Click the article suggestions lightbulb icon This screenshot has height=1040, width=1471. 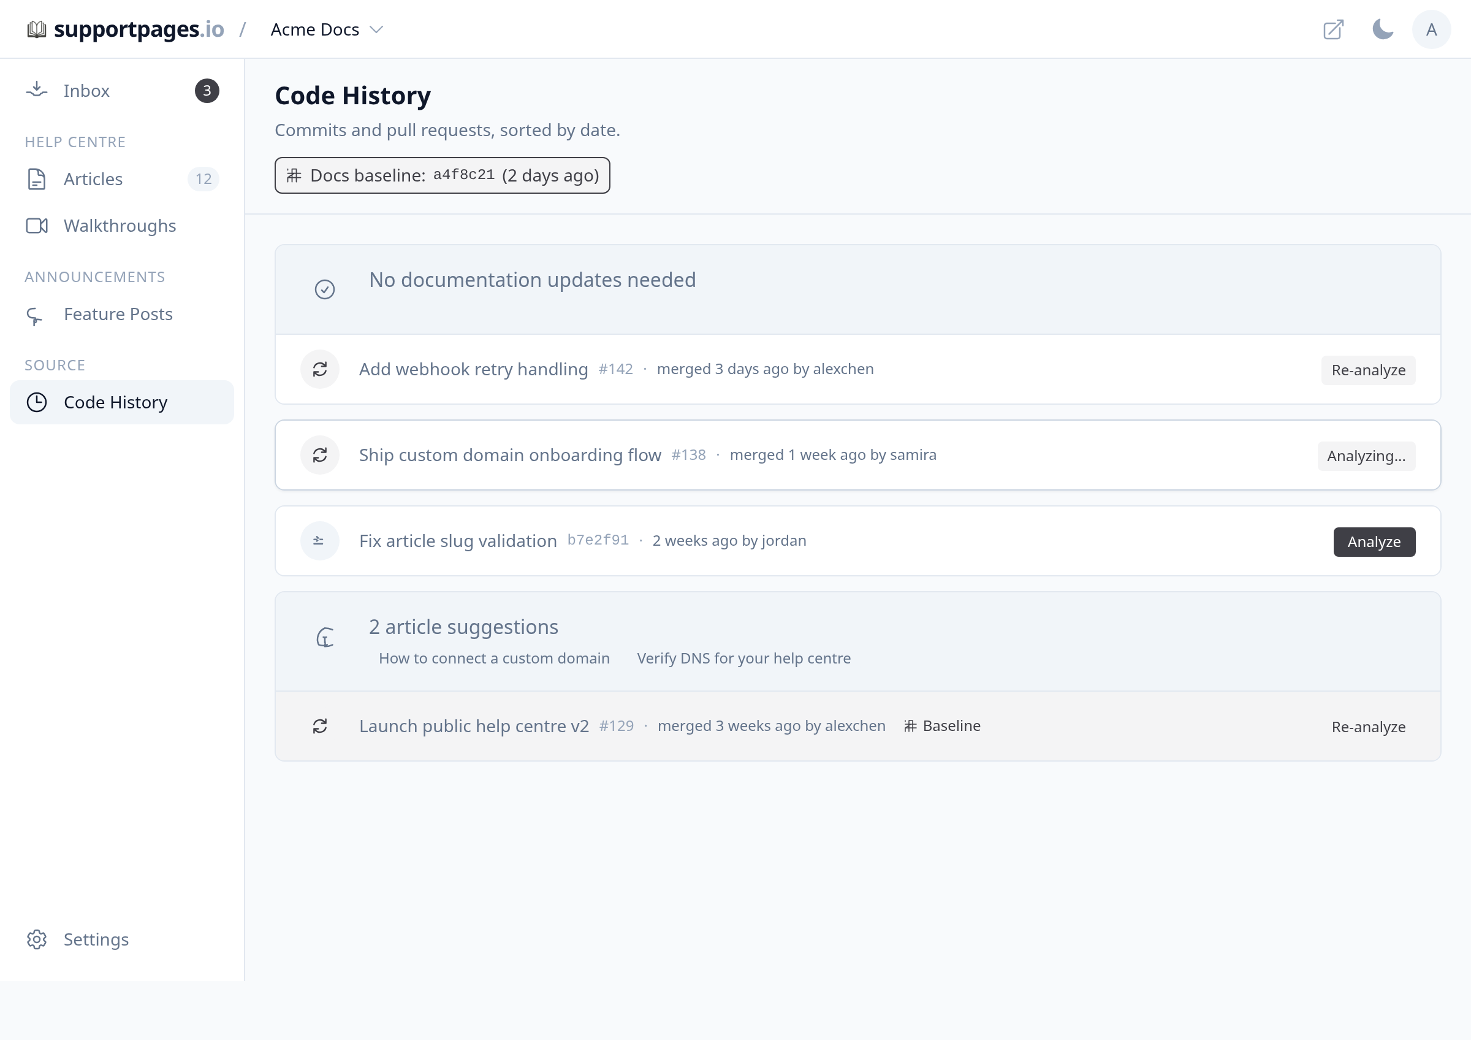click(x=325, y=638)
